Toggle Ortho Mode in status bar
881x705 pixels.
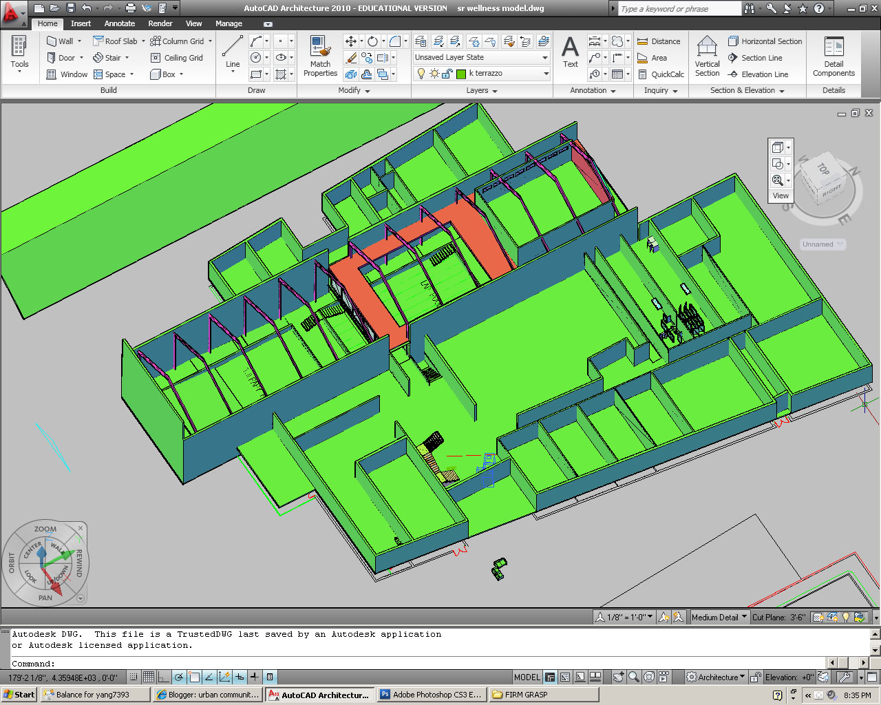[164, 677]
